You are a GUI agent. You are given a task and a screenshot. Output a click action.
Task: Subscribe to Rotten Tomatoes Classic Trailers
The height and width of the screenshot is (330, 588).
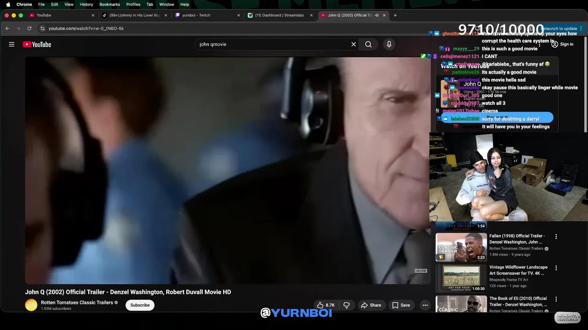(140, 305)
